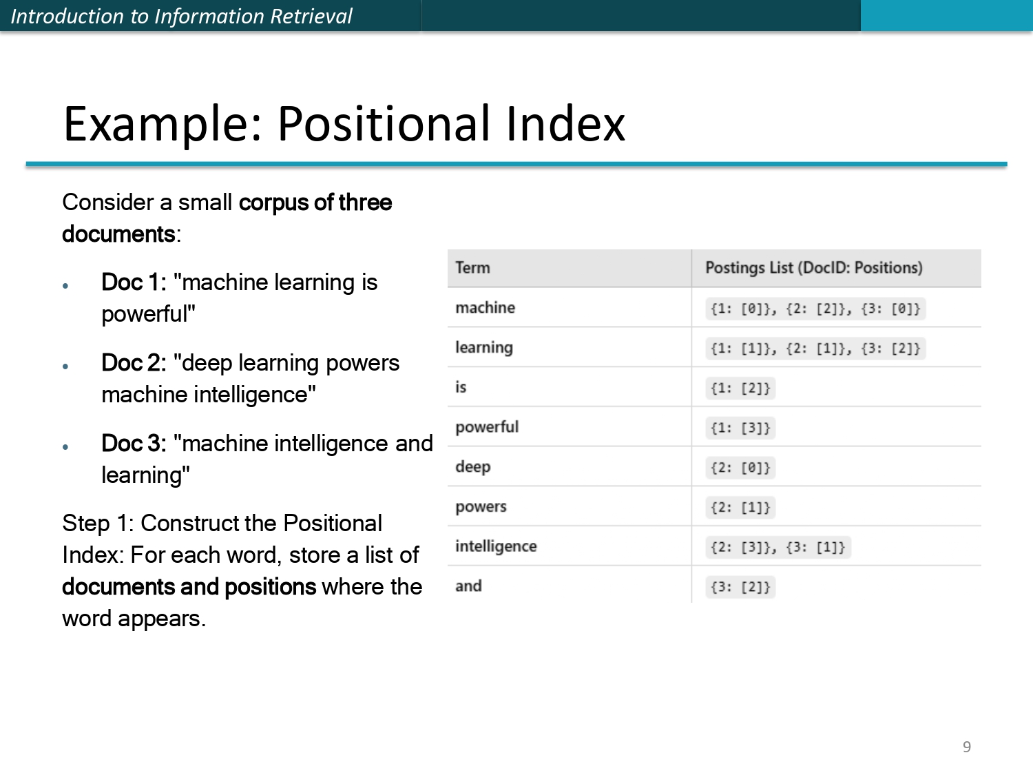Click the Doc 1 bullet point
1033x775 pixels.
pyautogui.click(x=239, y=298)
